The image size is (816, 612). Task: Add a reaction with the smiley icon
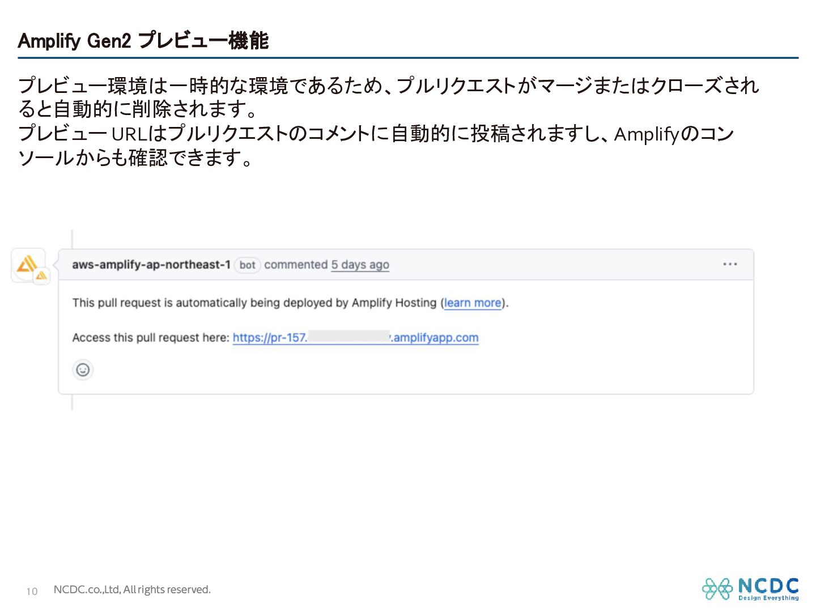point(83,370)
